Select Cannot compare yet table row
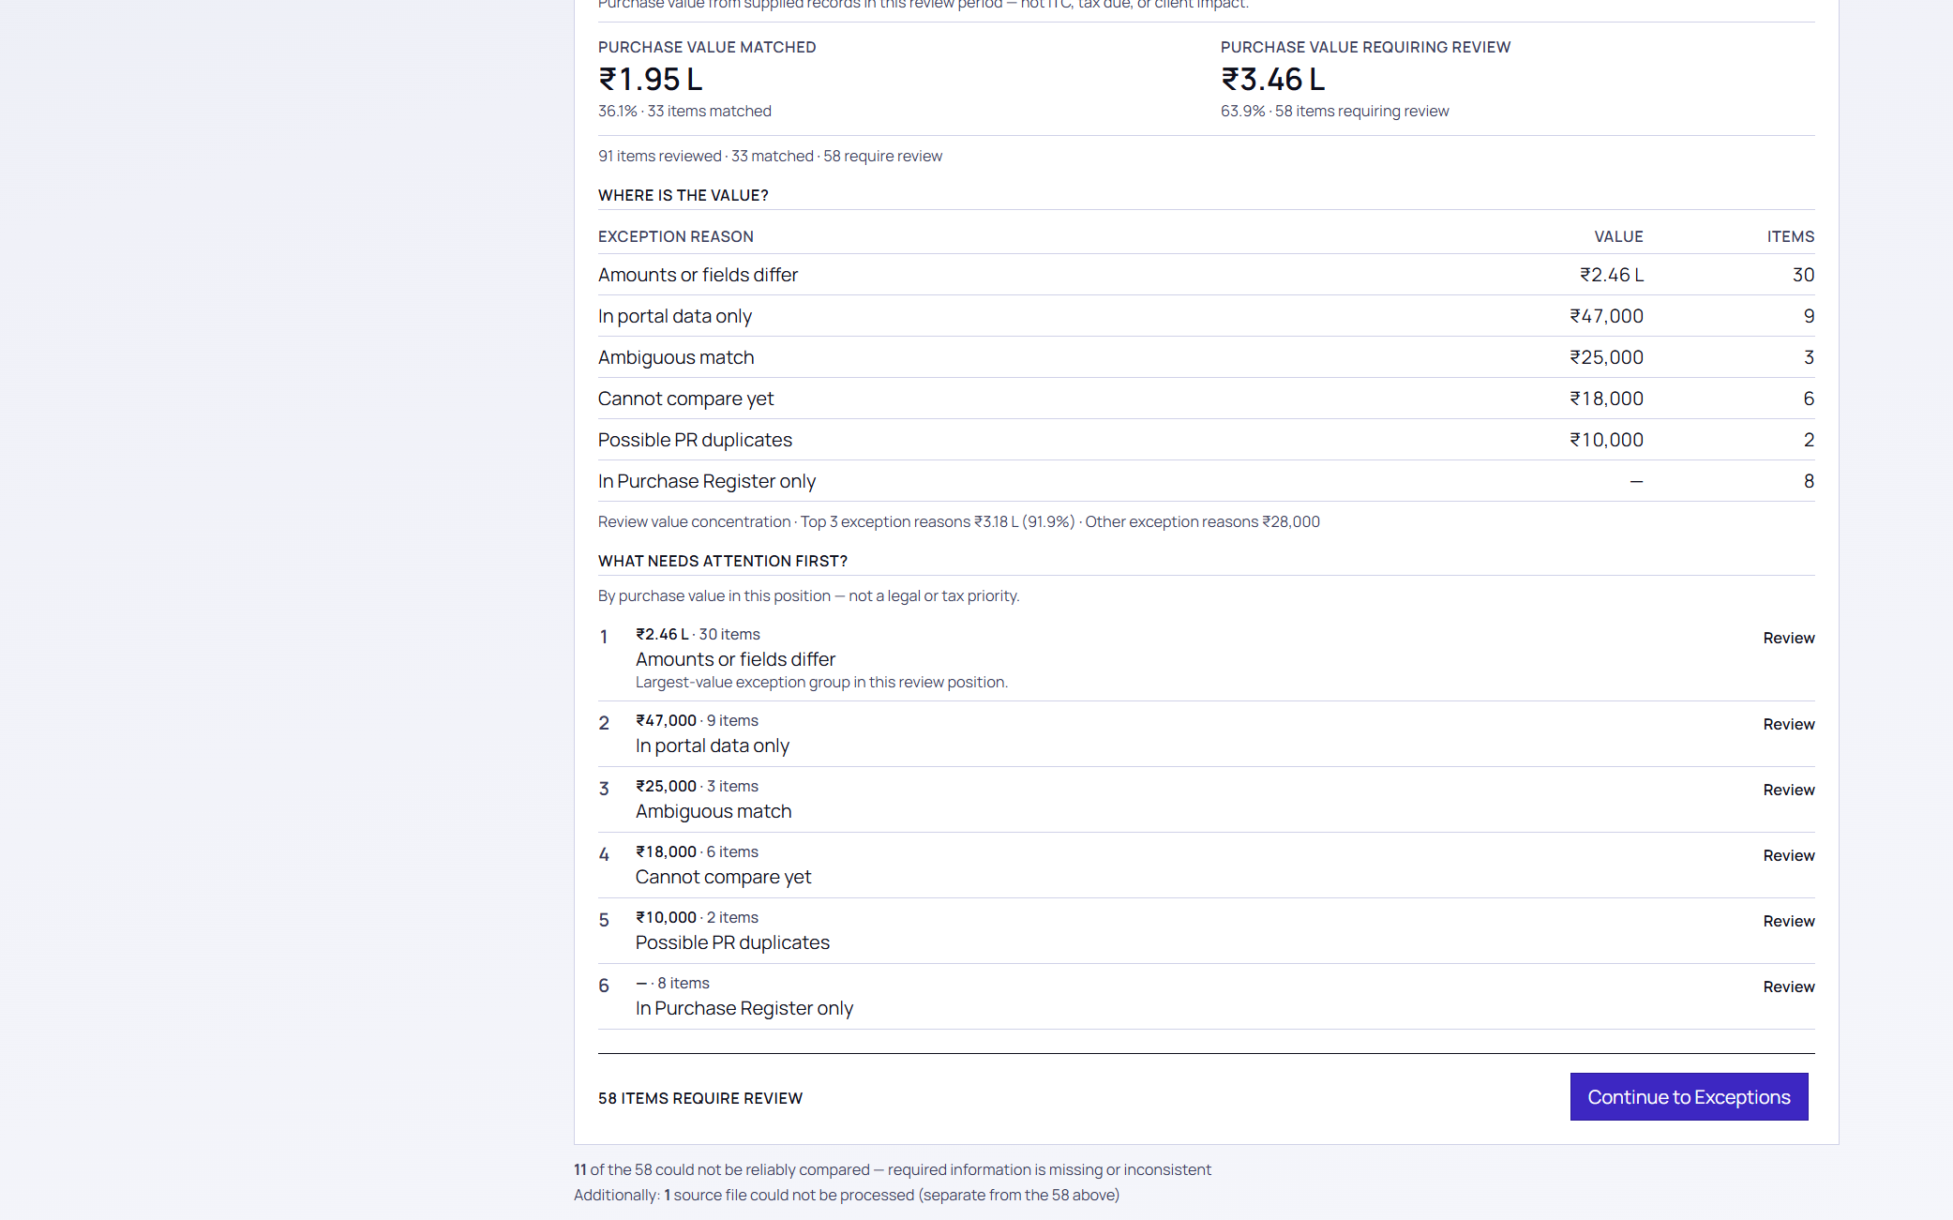 point(1206,399)
